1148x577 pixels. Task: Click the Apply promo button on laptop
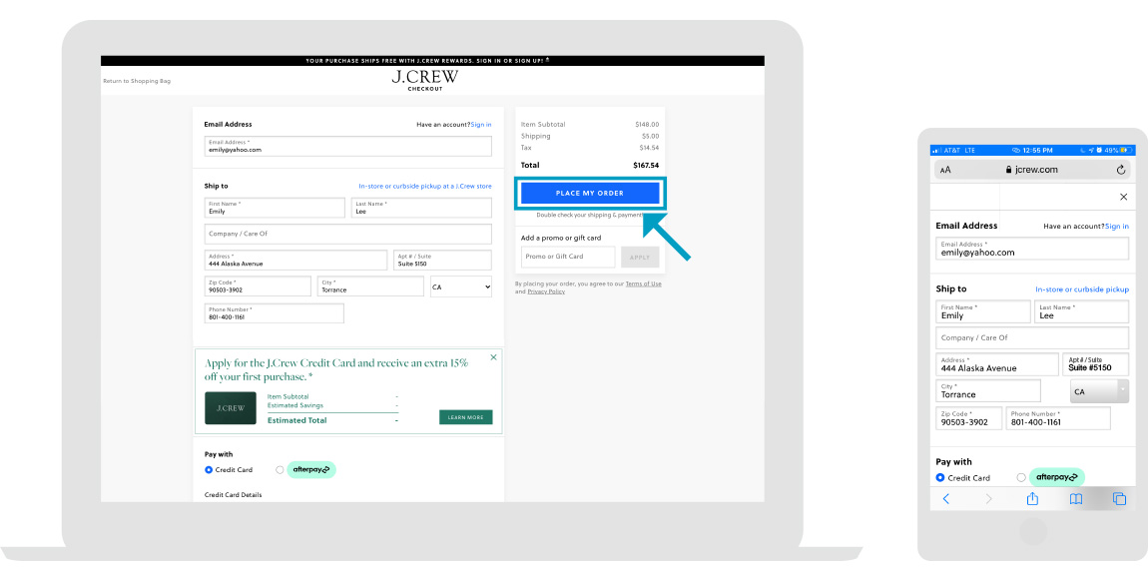[x=640, y=257]
